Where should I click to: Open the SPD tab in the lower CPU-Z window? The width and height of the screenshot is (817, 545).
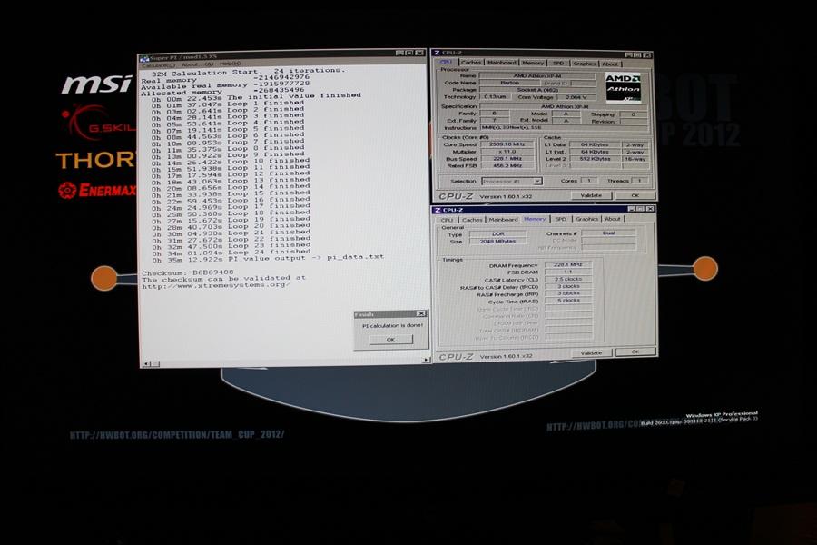pyautogui.click(x=560, y=219)
